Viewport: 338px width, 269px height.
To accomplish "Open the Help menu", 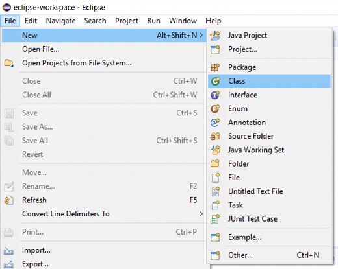I will click(x=213, y=21).
